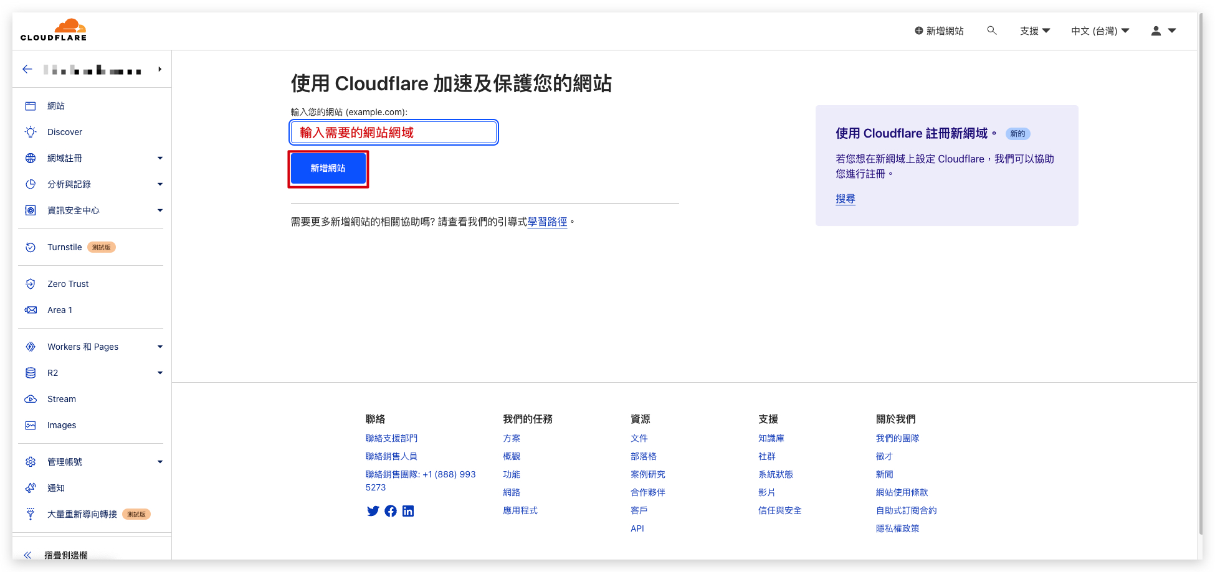
Task: Click the Twitter icon in the footer
Action: 373,511
